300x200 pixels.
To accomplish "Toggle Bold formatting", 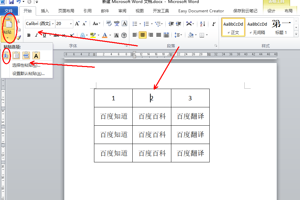I will click(x=29, y=35).
